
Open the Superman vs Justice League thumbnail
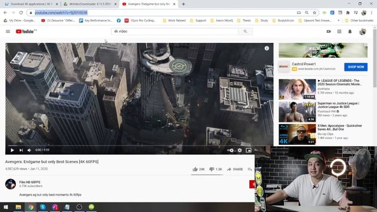(x=297, y=112)
